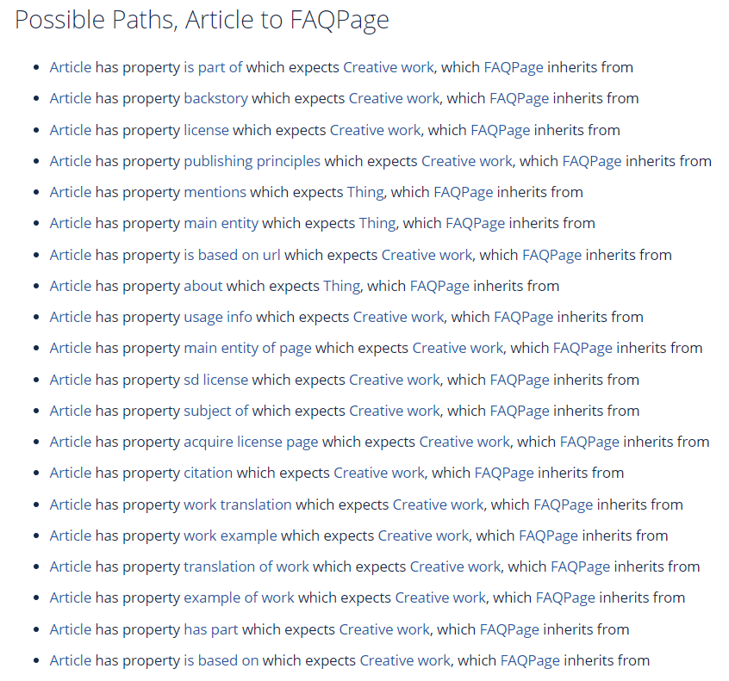Click the "mentions" property link
Screen dimensions: 729x681
coord(215,192)
